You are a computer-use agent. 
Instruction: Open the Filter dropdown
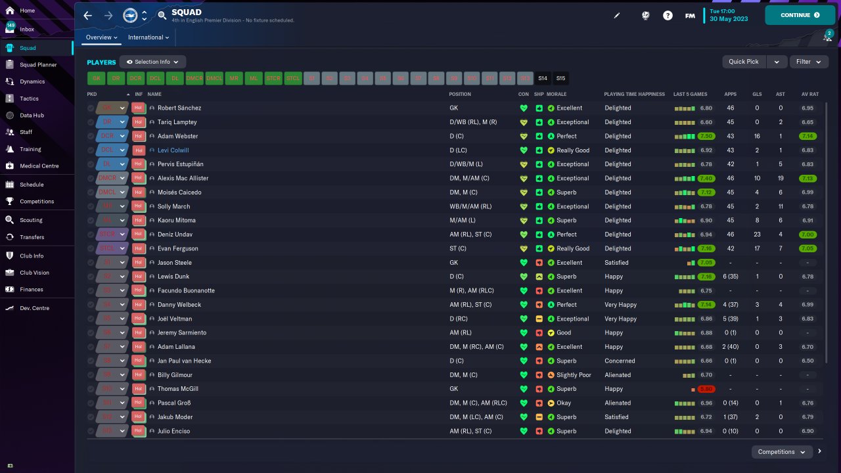click(x=809, y=62)
